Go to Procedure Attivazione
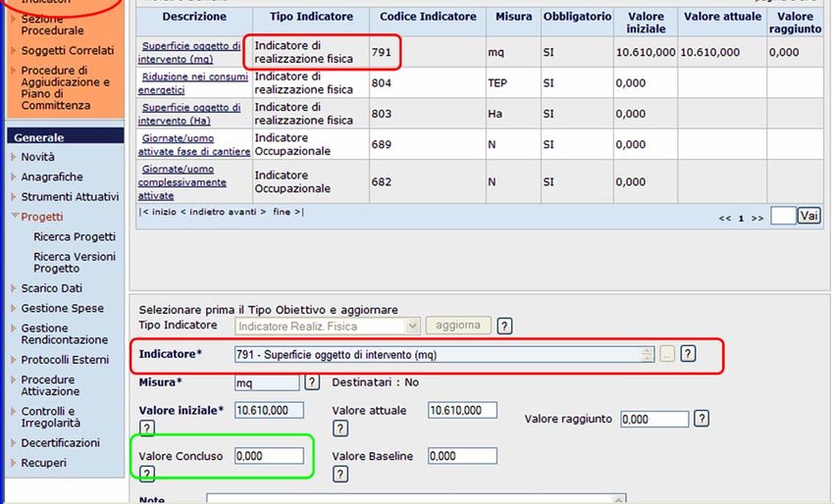Viewport: 834px width, 504px height. pos(50,385)
